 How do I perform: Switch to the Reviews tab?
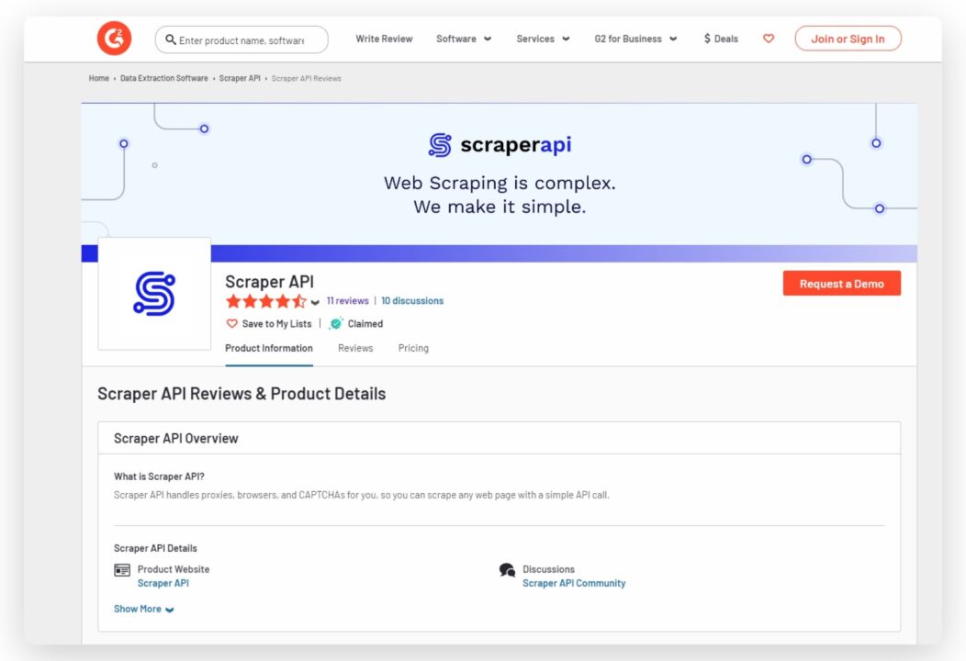(355, 348)
